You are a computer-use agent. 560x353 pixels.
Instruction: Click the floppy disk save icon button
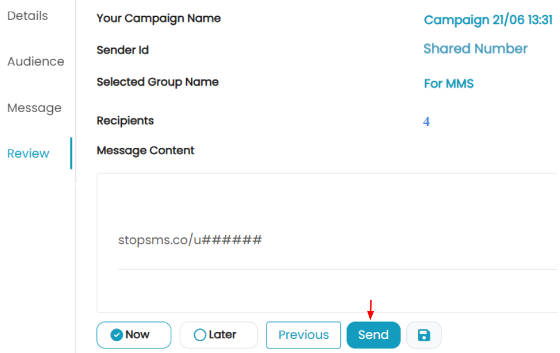coord(424,335)
